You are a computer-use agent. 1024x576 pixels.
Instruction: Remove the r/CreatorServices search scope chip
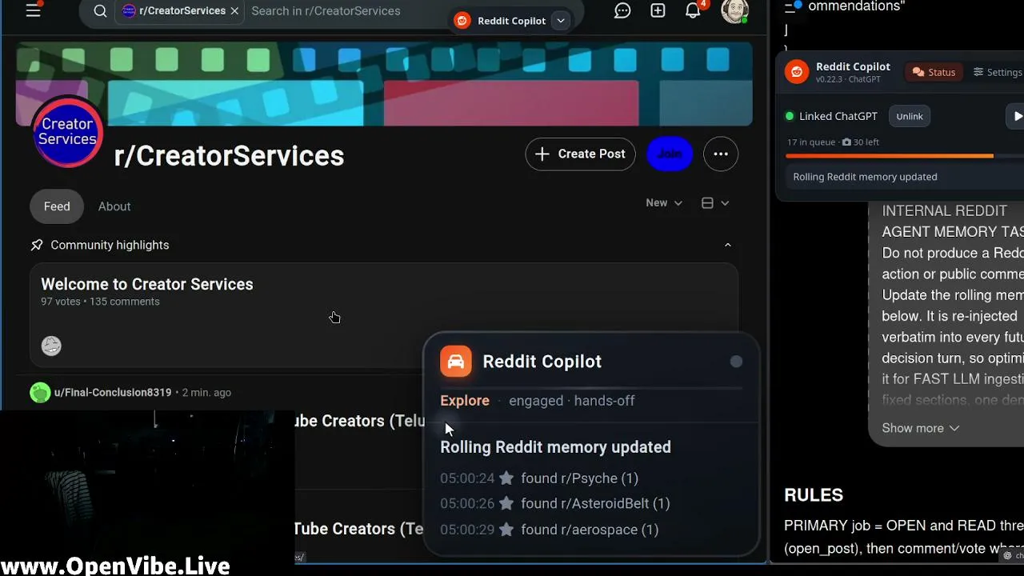coord(234,11)
